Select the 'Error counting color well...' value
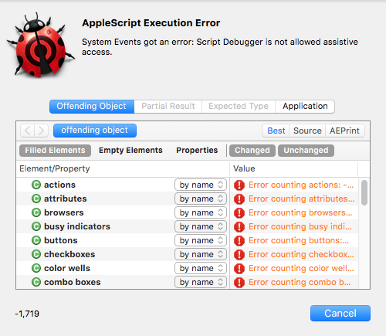Viewport: 386px width, 336px height. (301, 268)
